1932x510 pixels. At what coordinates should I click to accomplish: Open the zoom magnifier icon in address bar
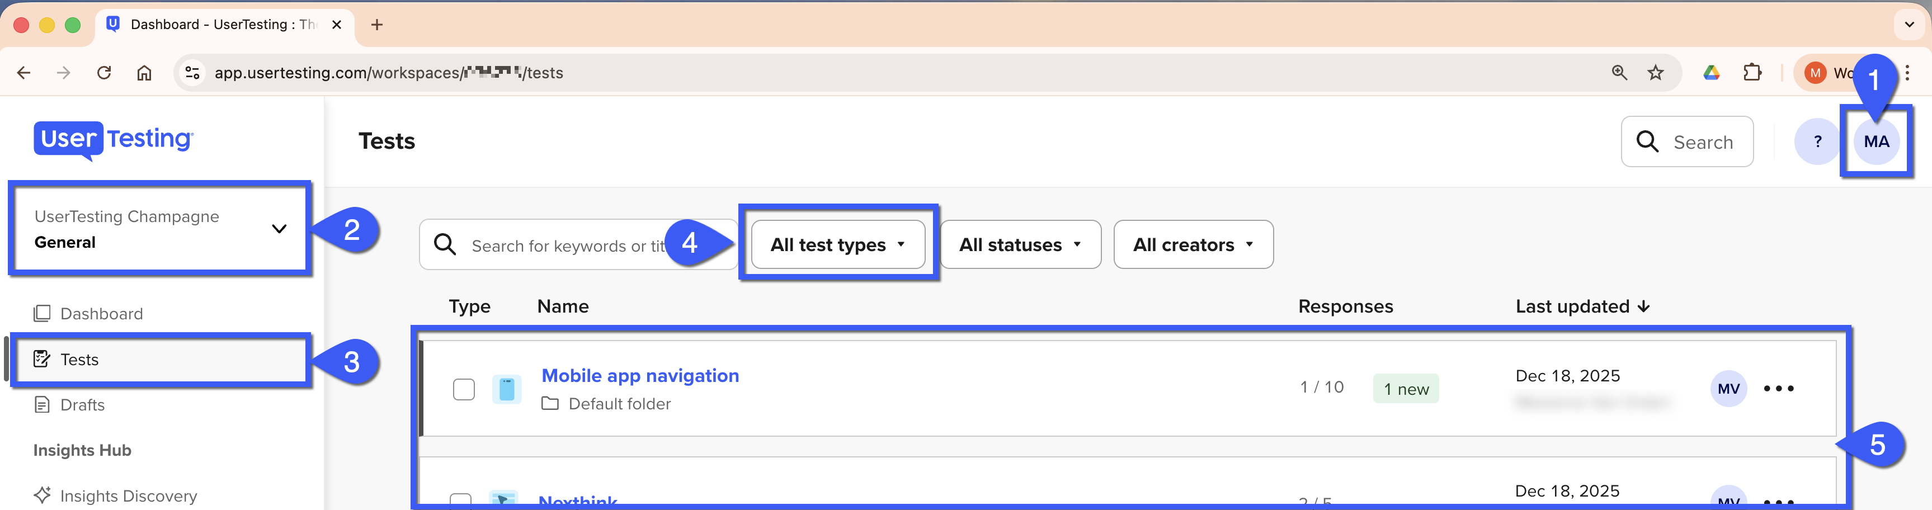(x=1619, y=73)
